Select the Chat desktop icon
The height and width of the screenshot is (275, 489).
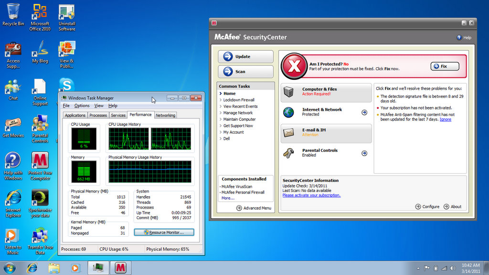[x=13, y=90]
